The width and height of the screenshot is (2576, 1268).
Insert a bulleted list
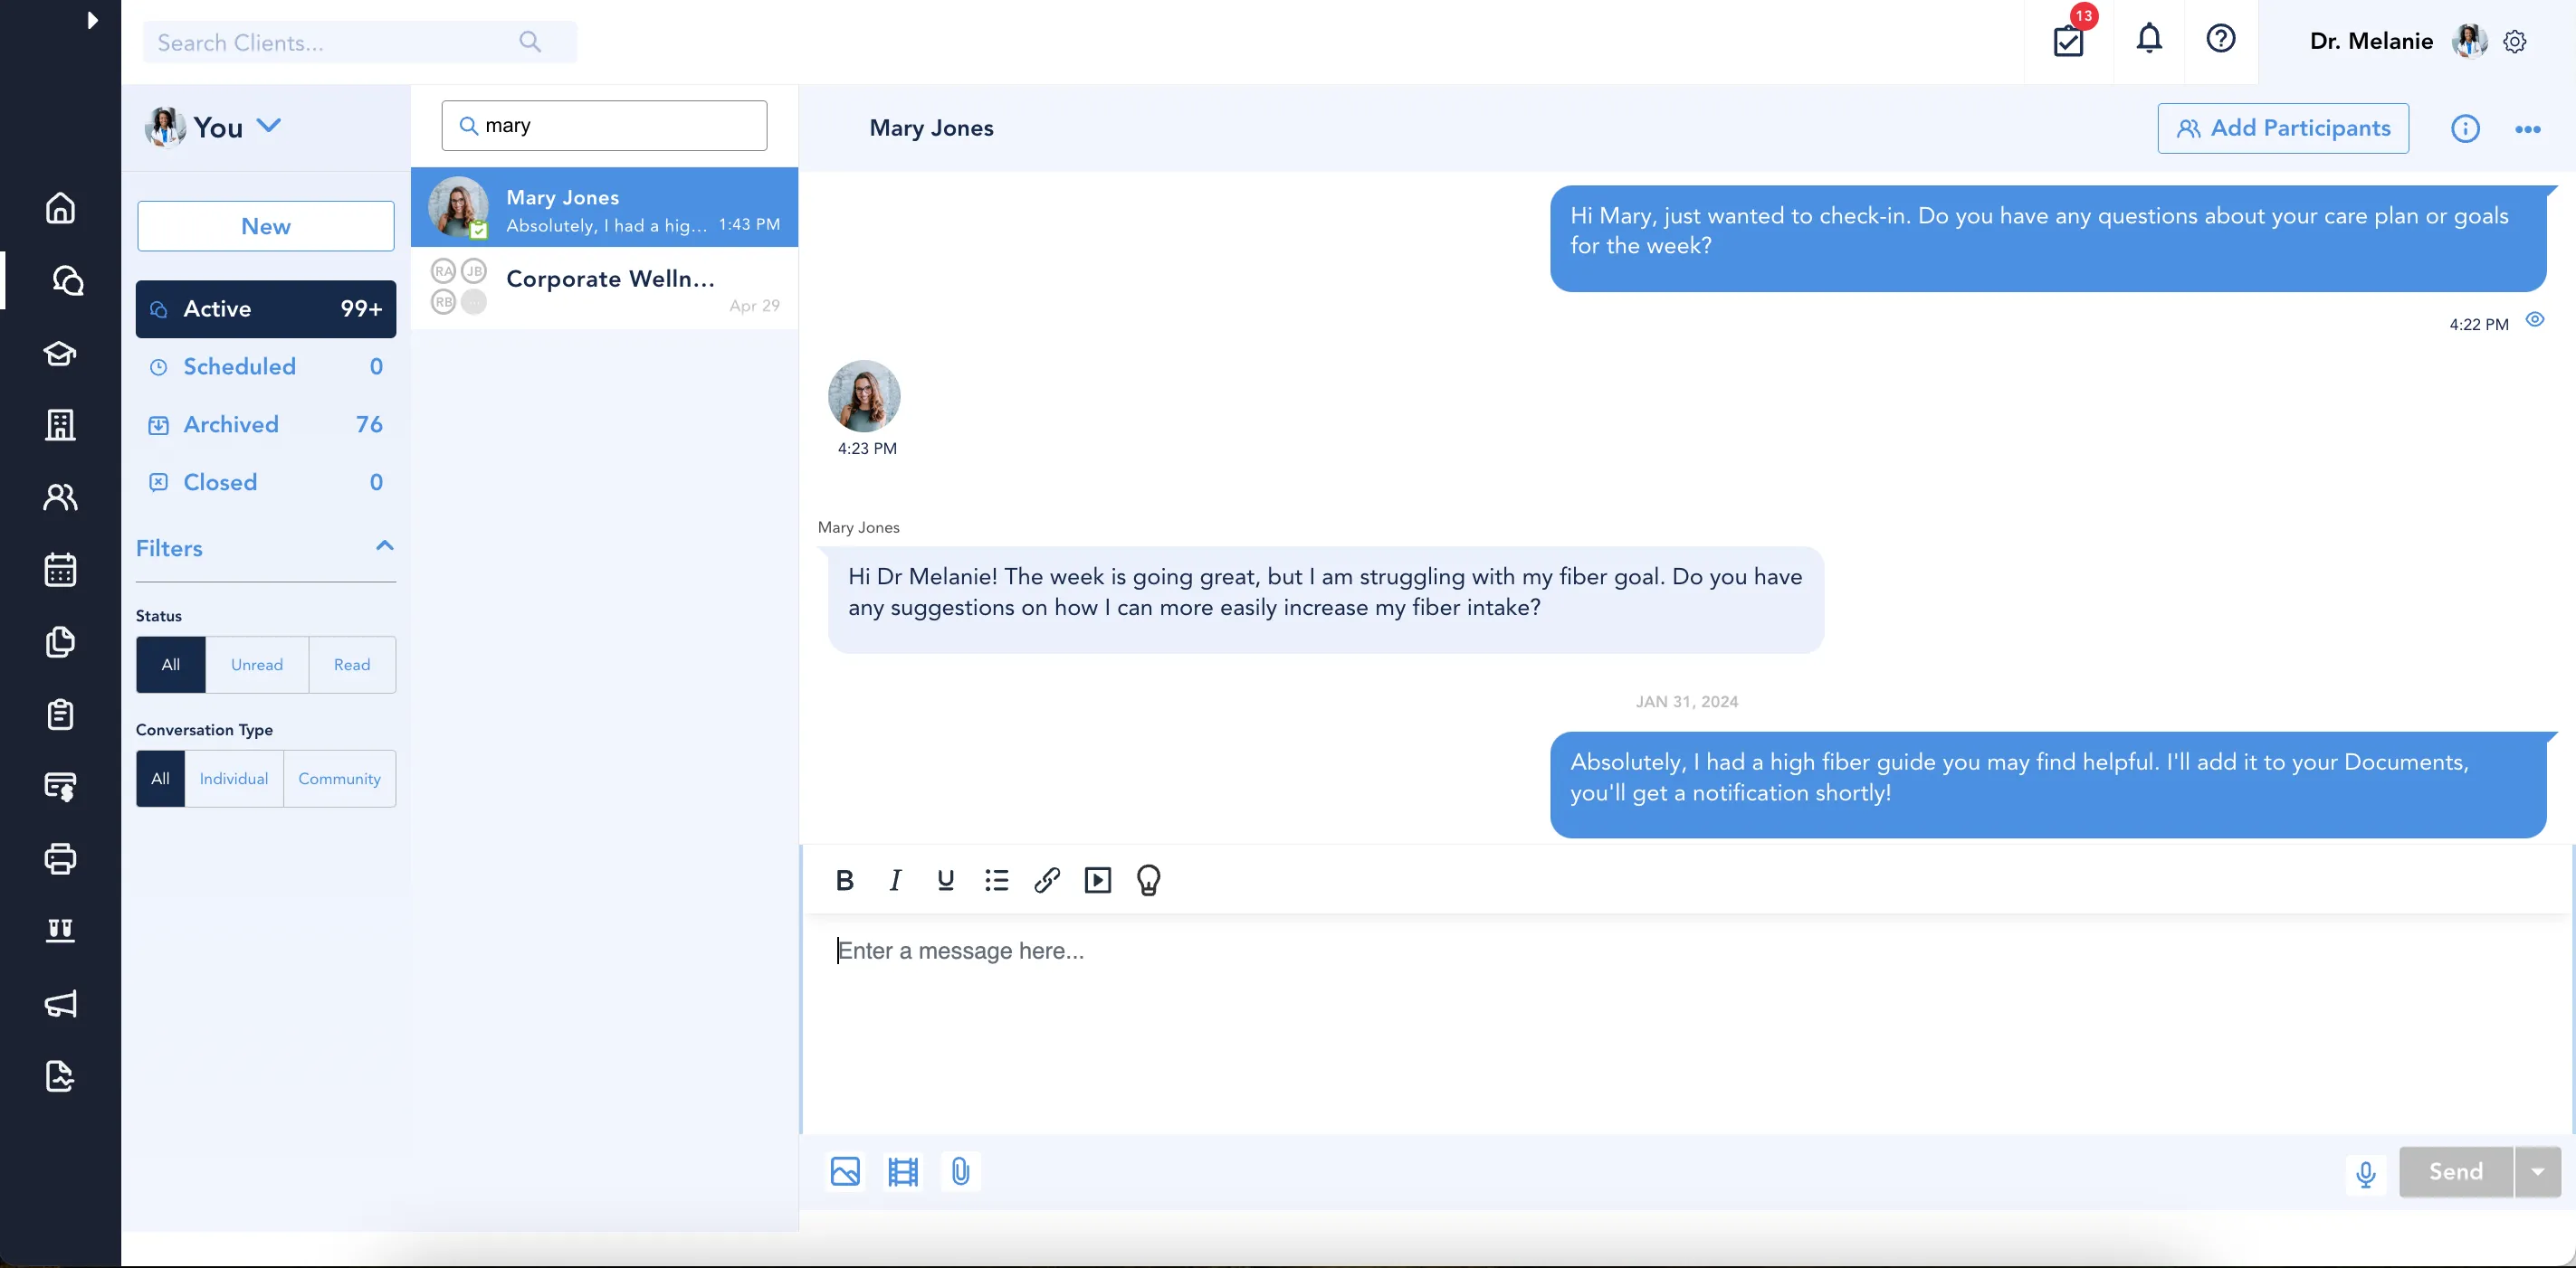[x=996, y=879]
